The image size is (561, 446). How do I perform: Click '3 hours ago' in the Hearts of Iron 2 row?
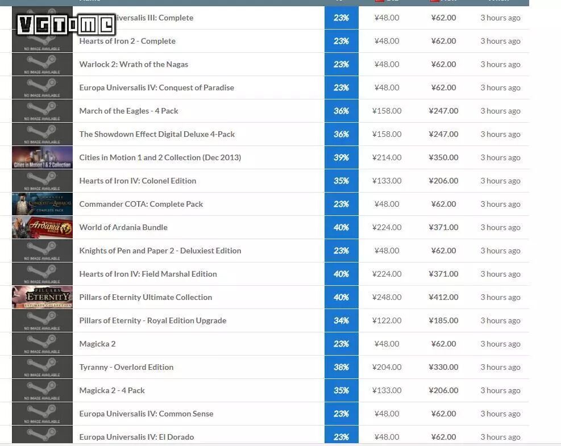point(500,41)
